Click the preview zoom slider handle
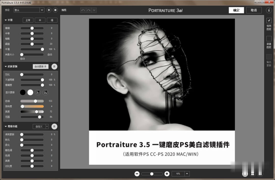This screenshot has height=180, width=275. click(152, 174)
